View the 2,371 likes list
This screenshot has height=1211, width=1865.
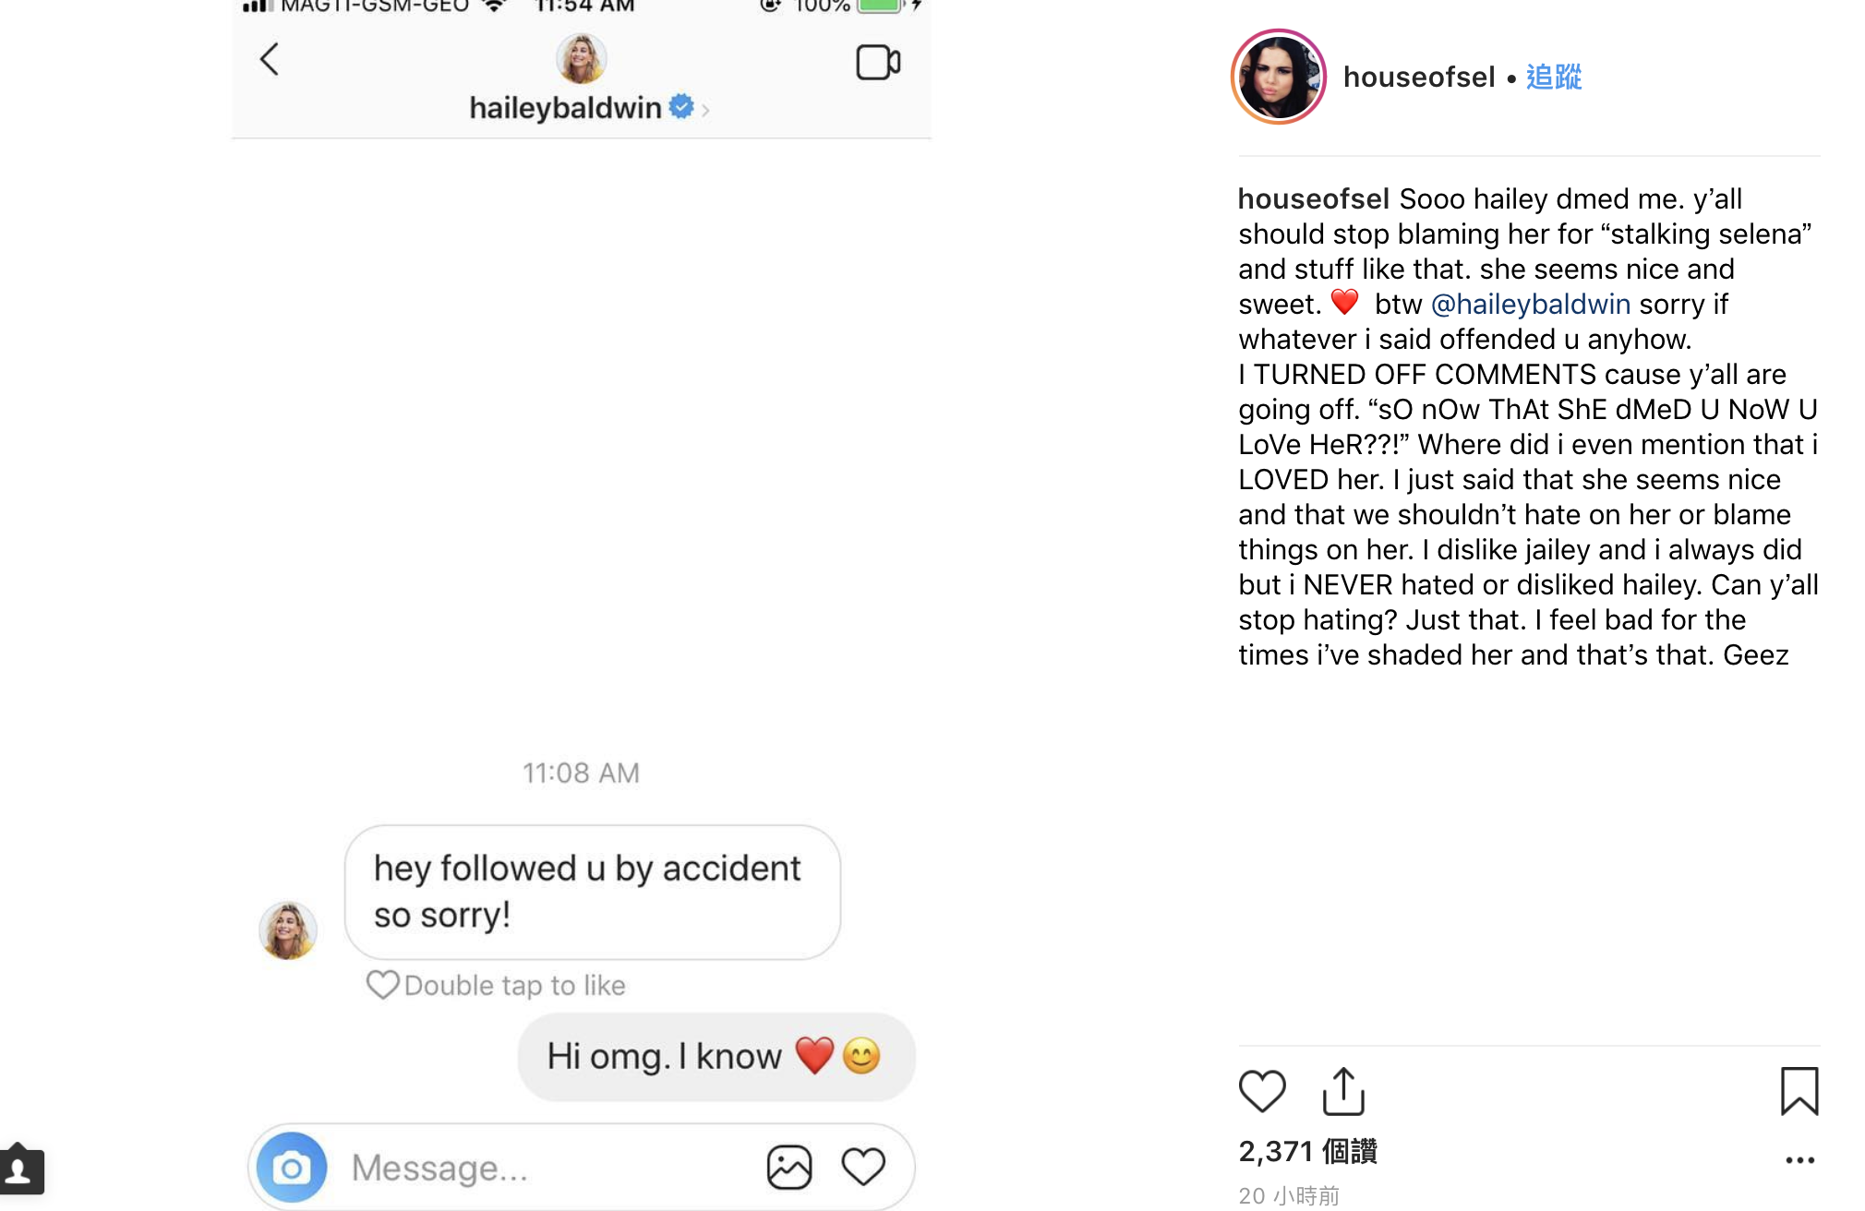[x=1307, y=1151]
